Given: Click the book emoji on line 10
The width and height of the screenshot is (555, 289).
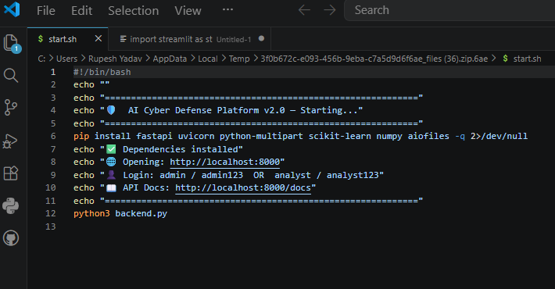Looking at the screenshot, I should click(111, 187).
